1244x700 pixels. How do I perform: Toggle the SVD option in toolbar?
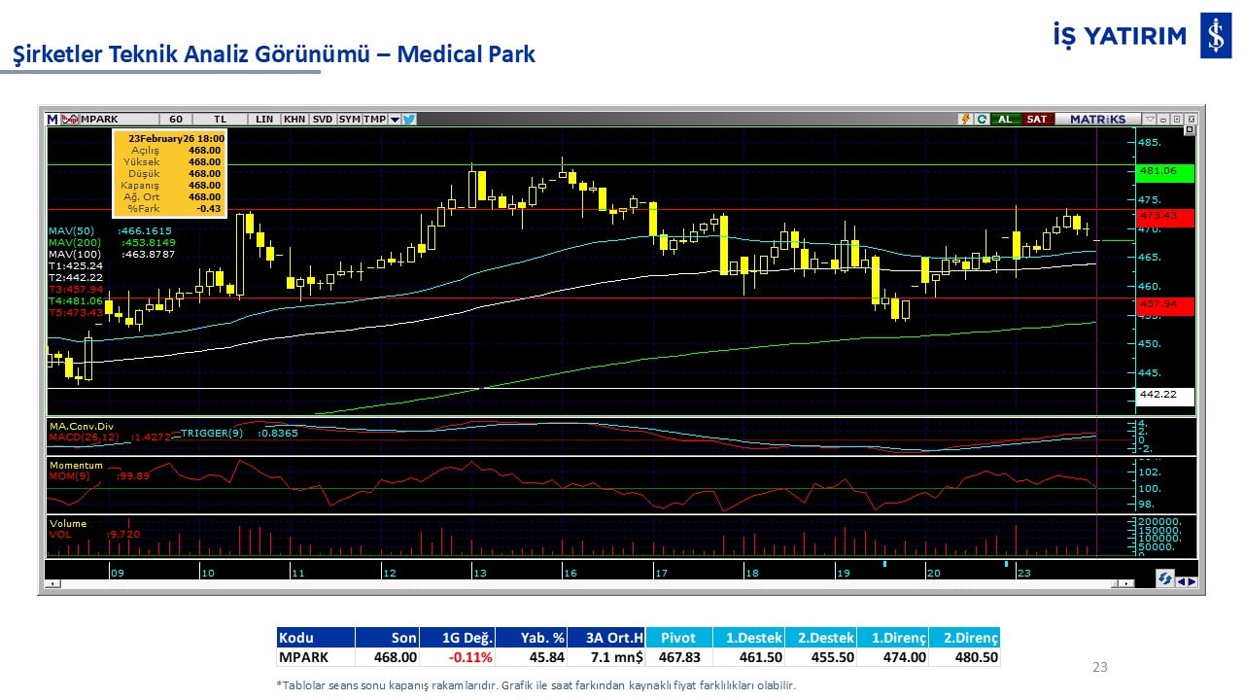[x=323, y=120]
